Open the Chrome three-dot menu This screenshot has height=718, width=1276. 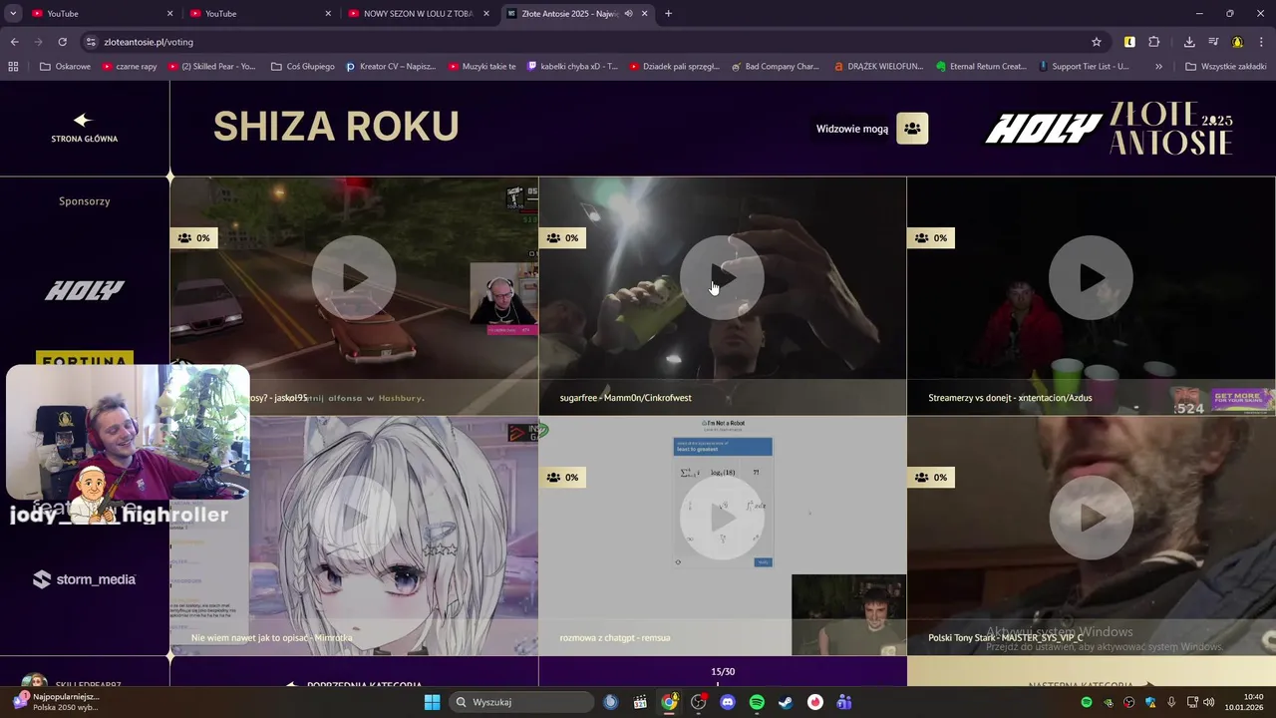click(1262, 42)
